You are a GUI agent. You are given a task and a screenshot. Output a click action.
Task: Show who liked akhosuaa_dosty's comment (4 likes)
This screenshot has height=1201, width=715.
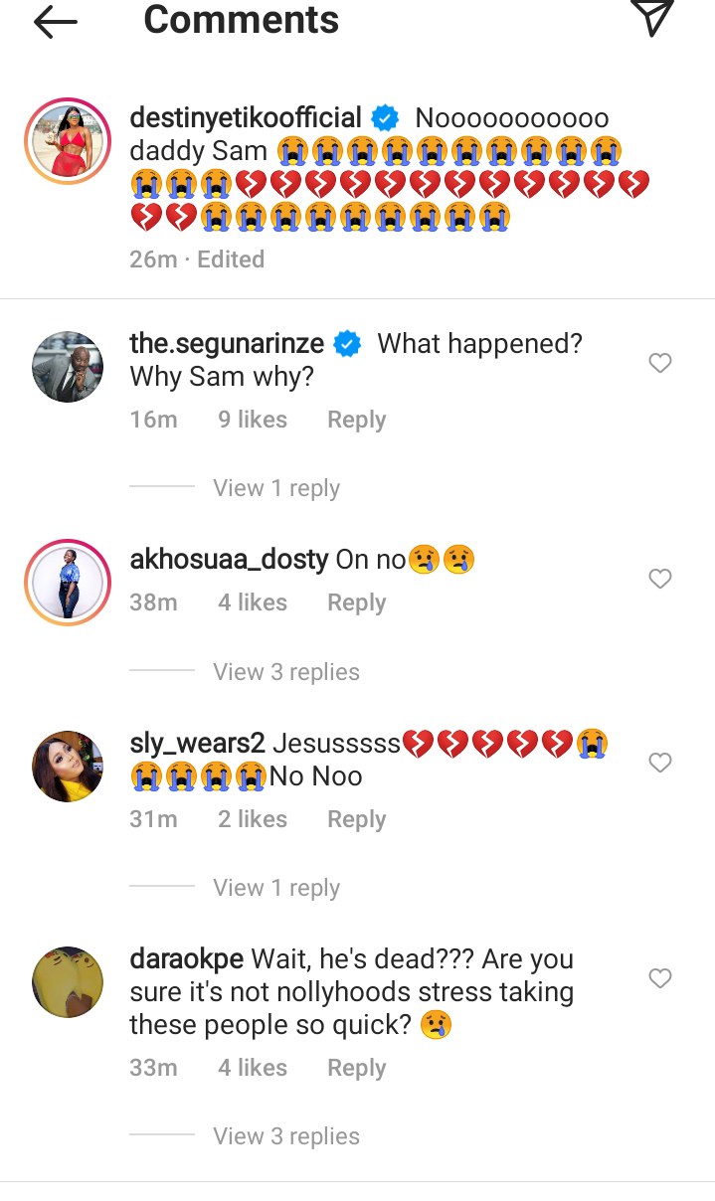[253, 602]
